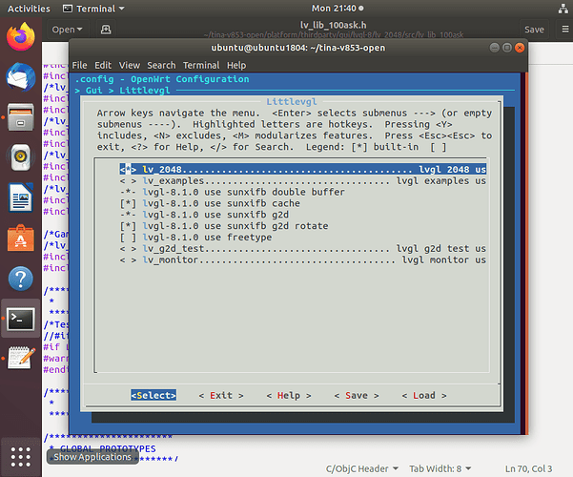Expand the Terminal app menu in top bar

pos(93,9)
